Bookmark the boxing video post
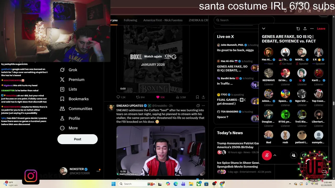Screen dimensions: 335x188 click(x=197, y=97)
